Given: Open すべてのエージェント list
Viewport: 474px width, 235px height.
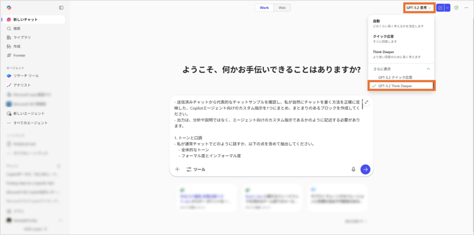Looking at the screenshot, I should 30,123.
